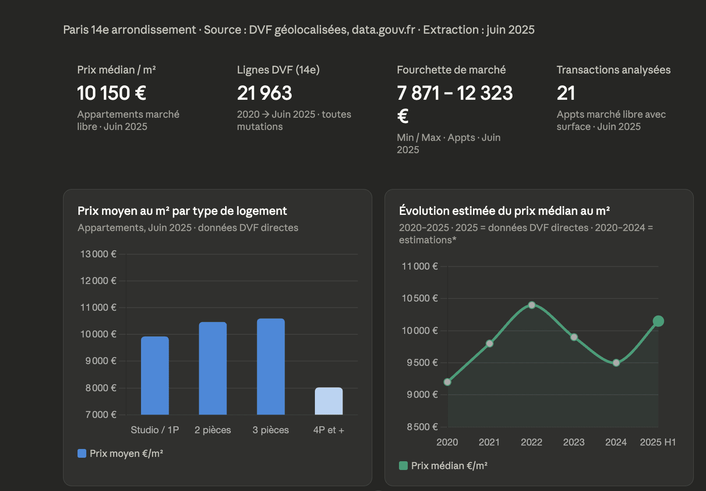Select the 2021 data point on line chart
Image resolution: width=706 pixels, height=491 pixels.
point(490,344)
